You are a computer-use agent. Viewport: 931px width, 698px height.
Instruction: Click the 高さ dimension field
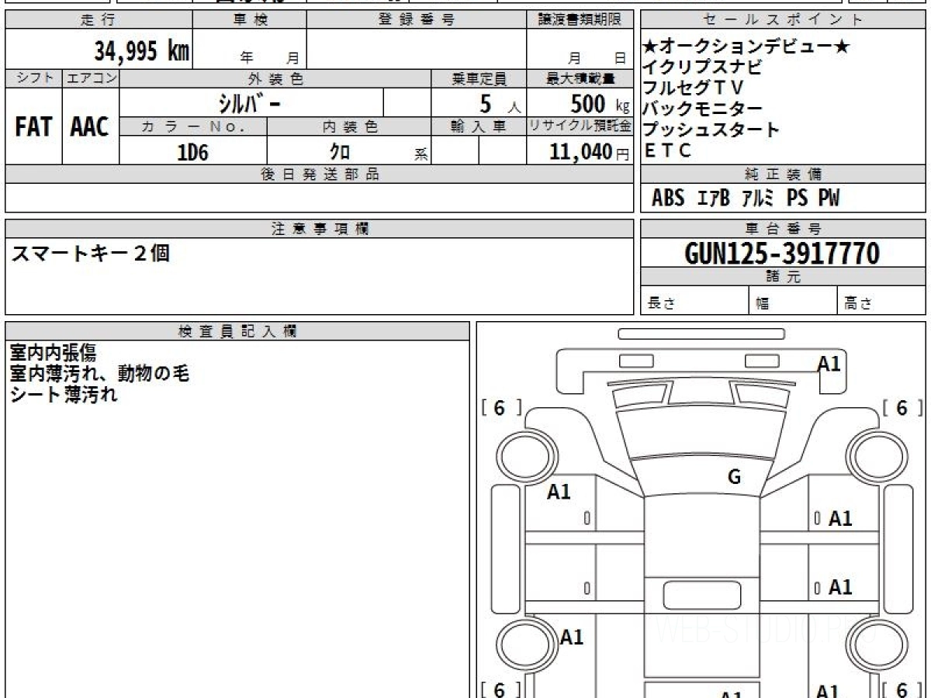(x=881, y=301)
